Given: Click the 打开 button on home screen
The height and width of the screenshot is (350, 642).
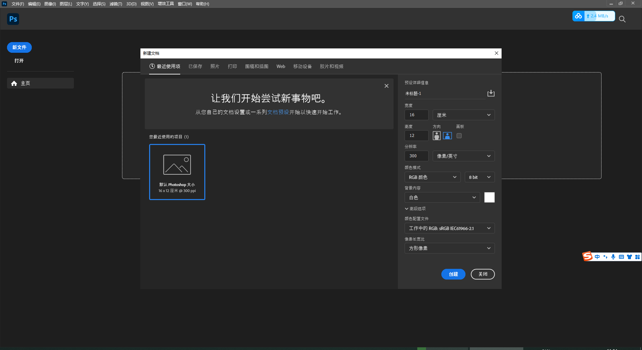Looking at the screenshot, I should tap(19, 61).
